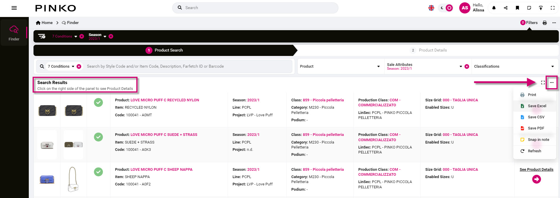Screen dimensions: 560x198
Task: Open blue SHEEP NAPPA bag thumbnail
Action: pos(47,179)
